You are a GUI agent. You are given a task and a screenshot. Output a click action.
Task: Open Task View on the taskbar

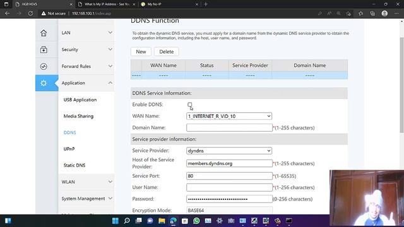point(139,221)
